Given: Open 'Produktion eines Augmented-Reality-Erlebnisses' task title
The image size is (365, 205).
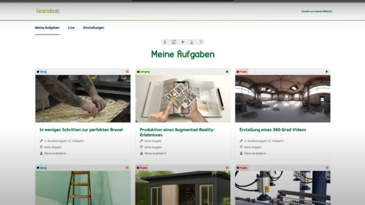Looking at the screenshot, I should (177, 132).
